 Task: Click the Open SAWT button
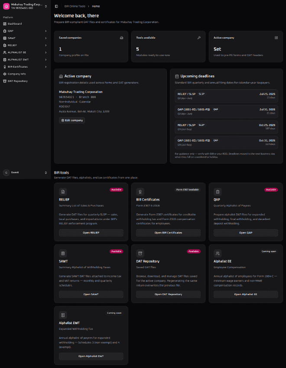[91, 294]
